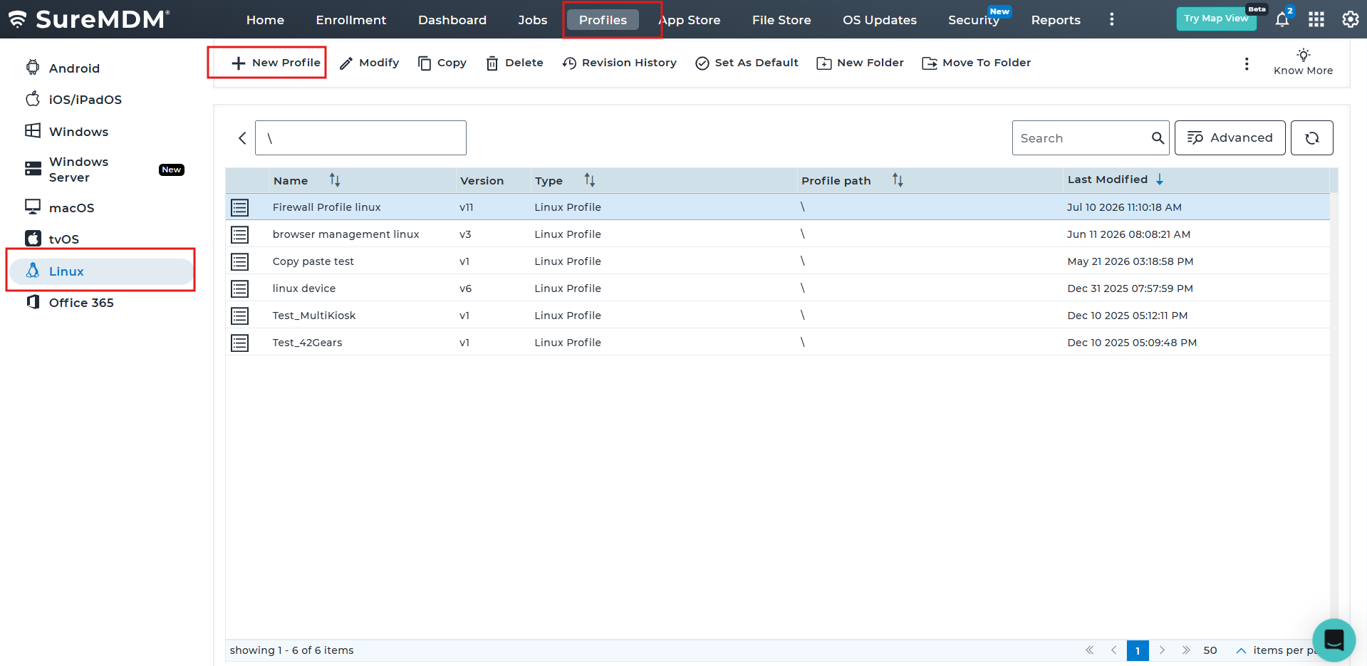Click the Test_42Gears row icon

(x=240, y=343)
